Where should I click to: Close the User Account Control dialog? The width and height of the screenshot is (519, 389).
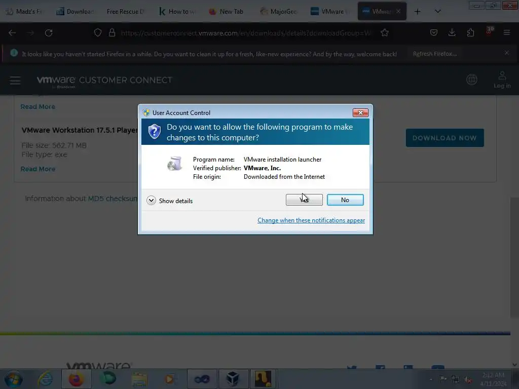tap(360, 113)
